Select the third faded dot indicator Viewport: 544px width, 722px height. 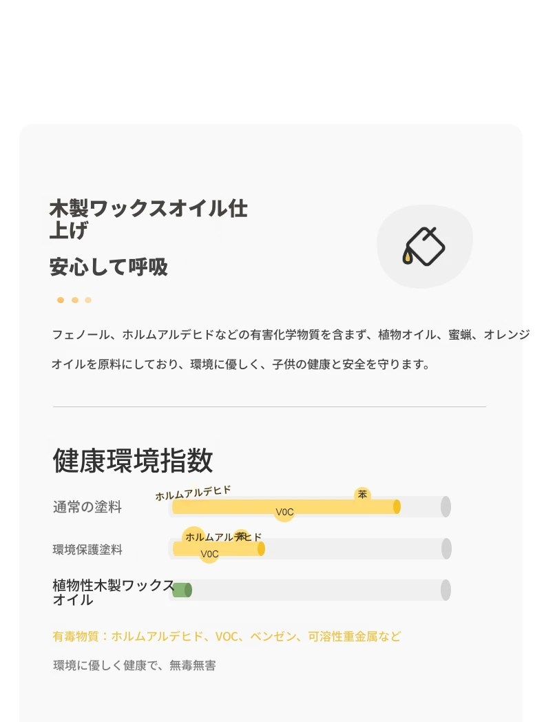click(x=88, y=300)
